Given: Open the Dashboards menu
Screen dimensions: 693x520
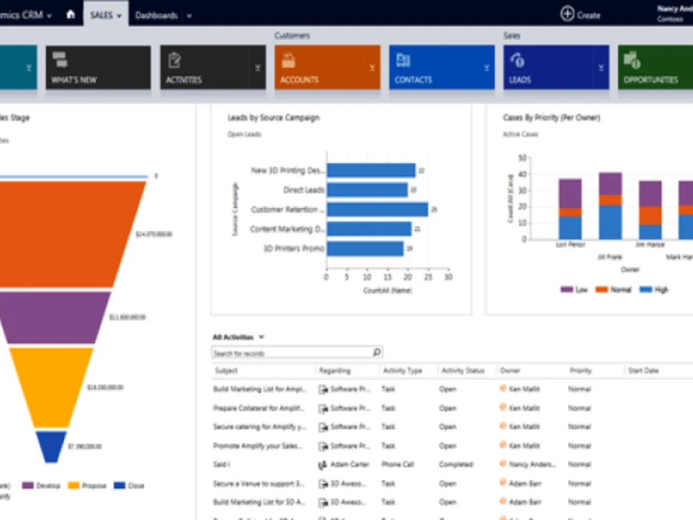Looking at the screenshot, I should (x=157, y=14).
